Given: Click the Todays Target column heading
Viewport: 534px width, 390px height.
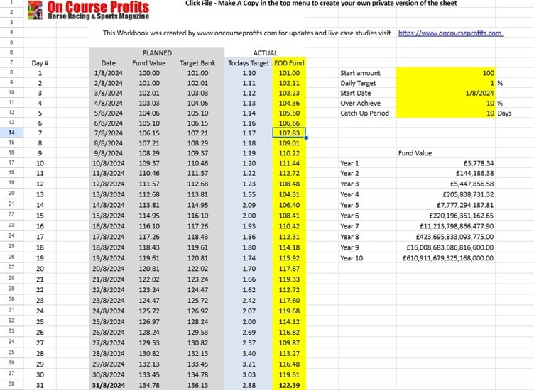Looking at the screenshot, I should (249, 63).
